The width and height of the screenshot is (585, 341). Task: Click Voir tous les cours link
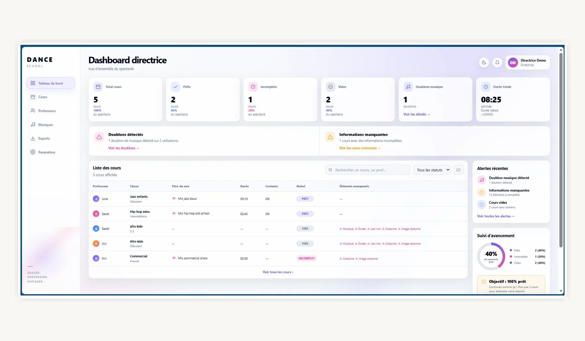(278, 272)
